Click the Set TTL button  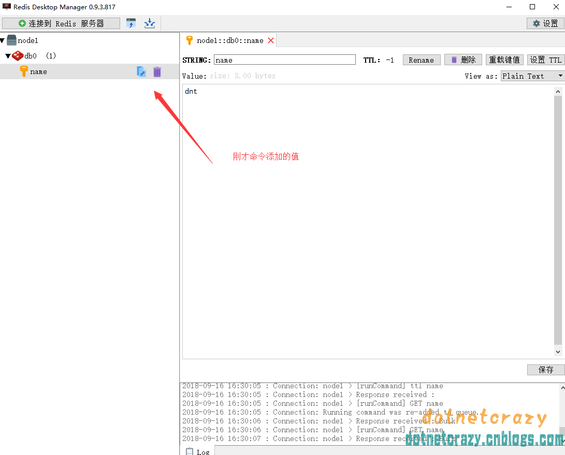point(546,60)
